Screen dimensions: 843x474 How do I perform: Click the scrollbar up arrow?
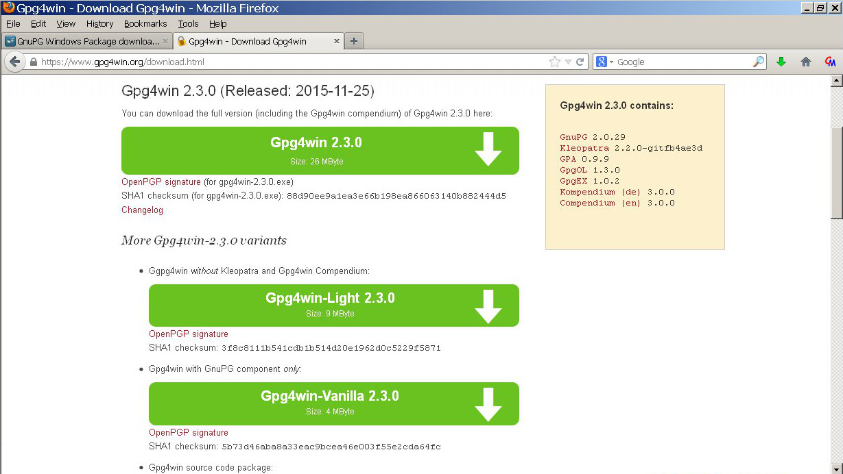[x=836, y=82]
